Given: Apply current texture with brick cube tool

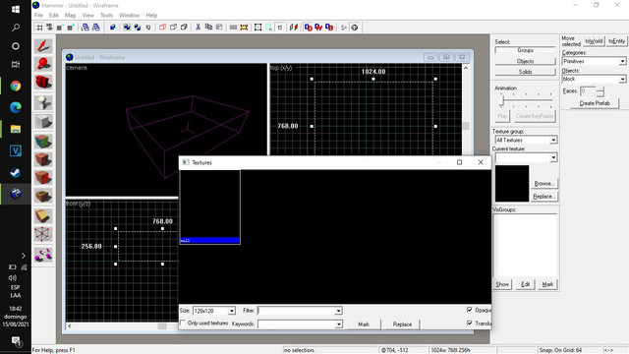Looking at the screenshot, I should point(43,159).
